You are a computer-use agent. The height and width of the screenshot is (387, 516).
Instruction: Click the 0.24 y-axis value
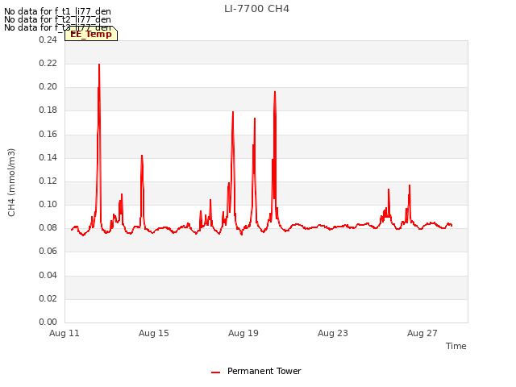[48, 40]
